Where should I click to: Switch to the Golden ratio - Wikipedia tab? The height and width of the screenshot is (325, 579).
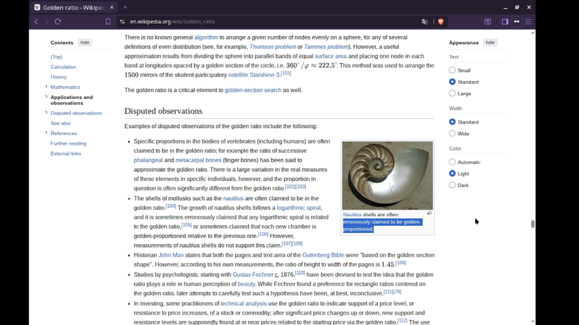pos(74,7)
